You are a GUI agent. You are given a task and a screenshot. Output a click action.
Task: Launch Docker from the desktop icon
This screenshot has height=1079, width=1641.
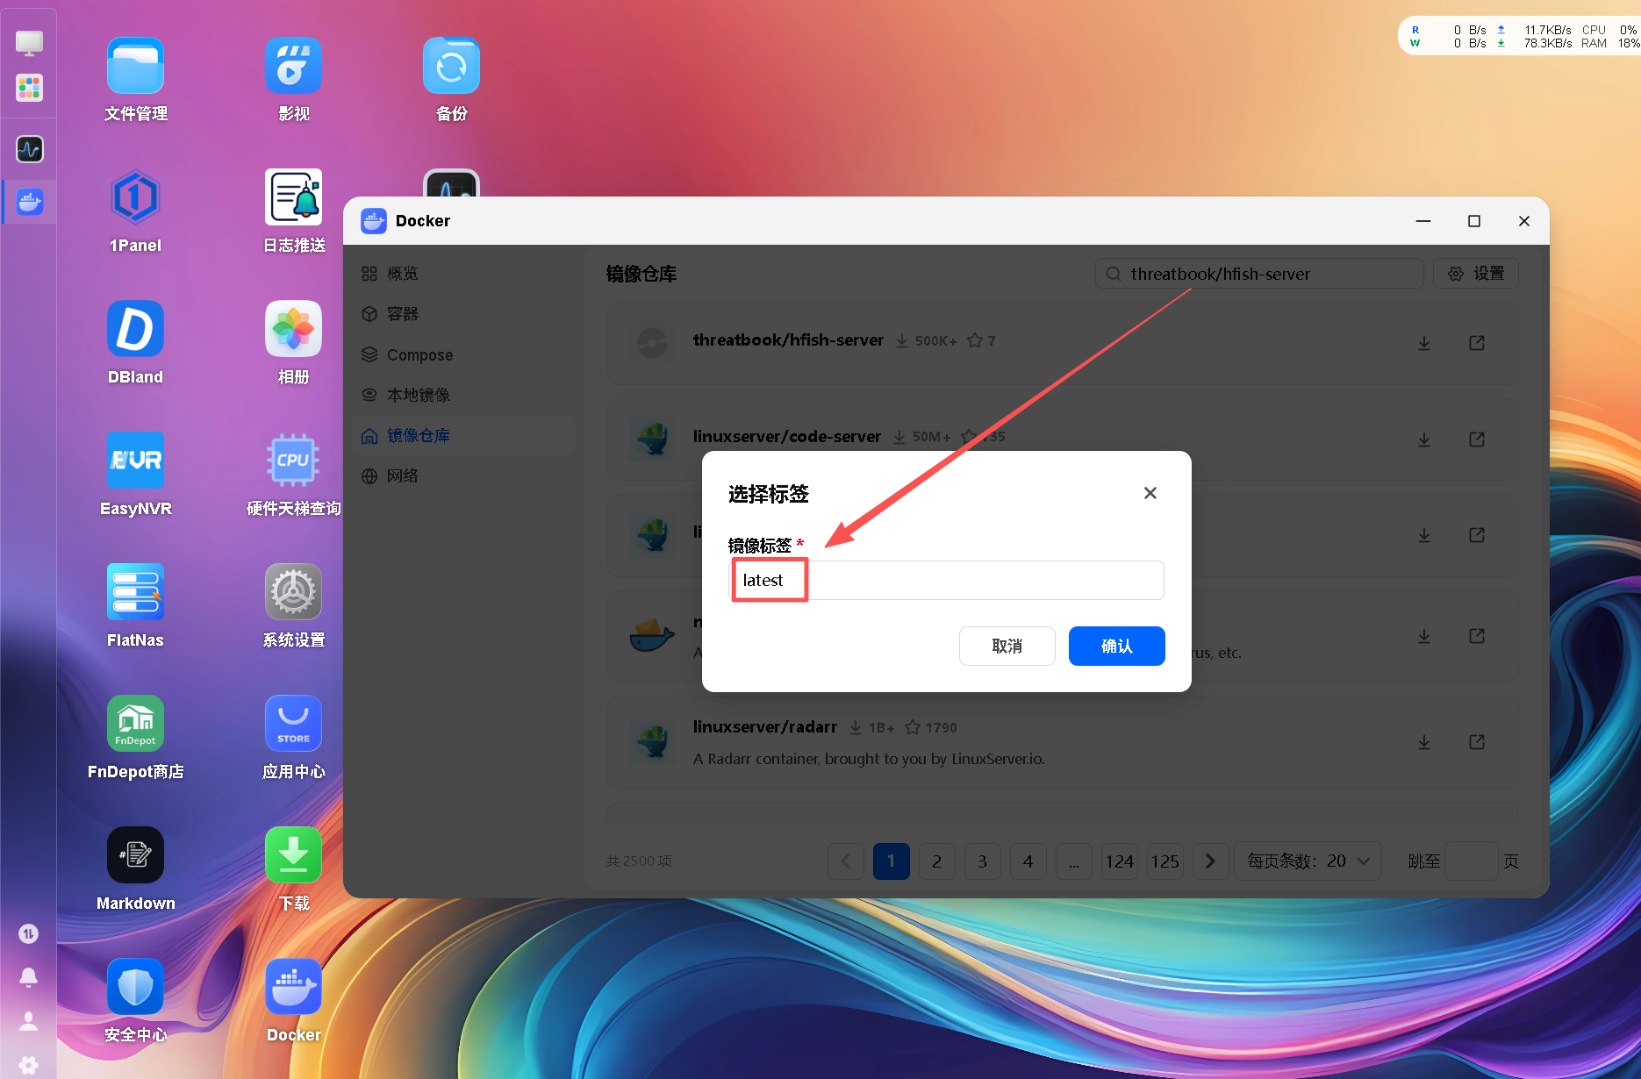tap(293, 987)
